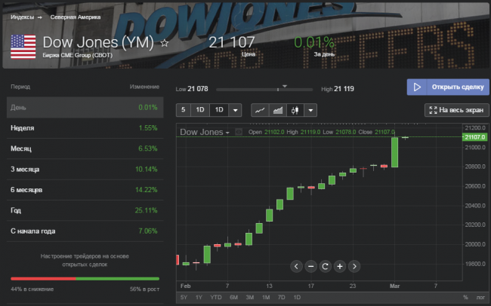Select the line chart type icon
Image resolution: width=491 pixels, height=306 pixels.
tap(260, 110)
